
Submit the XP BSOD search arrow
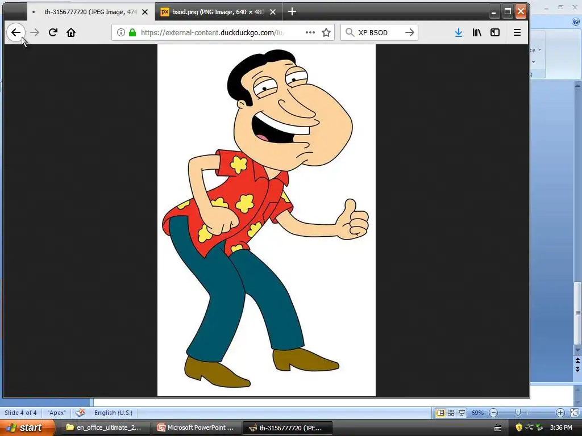409,32
